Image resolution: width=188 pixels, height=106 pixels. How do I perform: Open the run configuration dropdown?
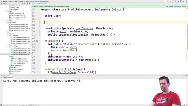tap(165, 1)
